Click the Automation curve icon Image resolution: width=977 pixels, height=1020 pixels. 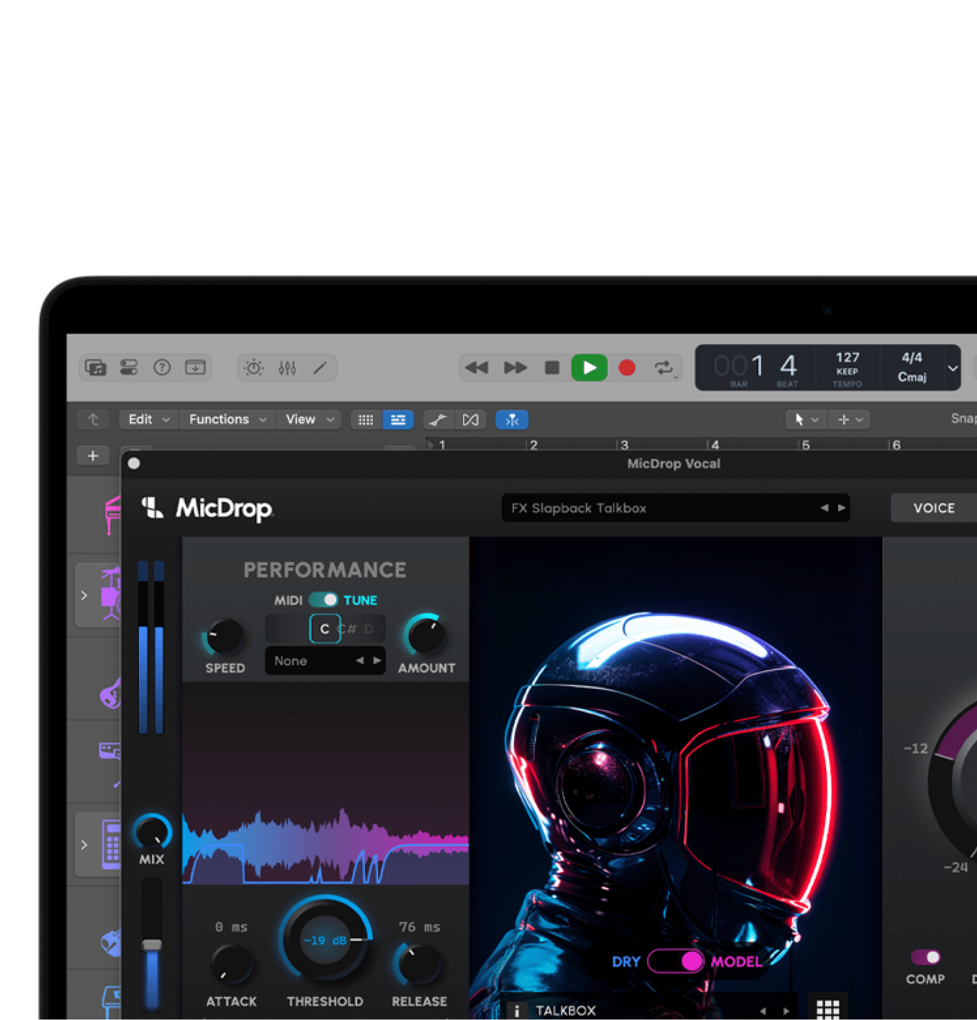(438, 420)
